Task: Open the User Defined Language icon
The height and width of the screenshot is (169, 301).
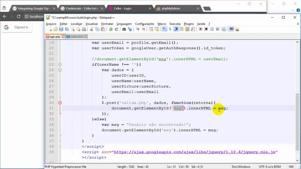Action: point(182,29)
